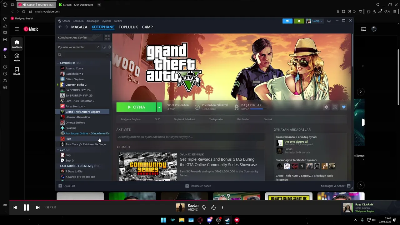The image size is (400, 225).
Task: Go to previous track in YouTube Music
Action: 15,207
